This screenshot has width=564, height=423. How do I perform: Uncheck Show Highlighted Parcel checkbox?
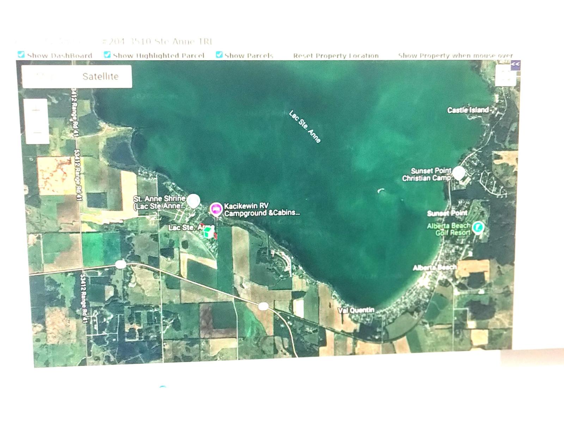pos(107,55)
